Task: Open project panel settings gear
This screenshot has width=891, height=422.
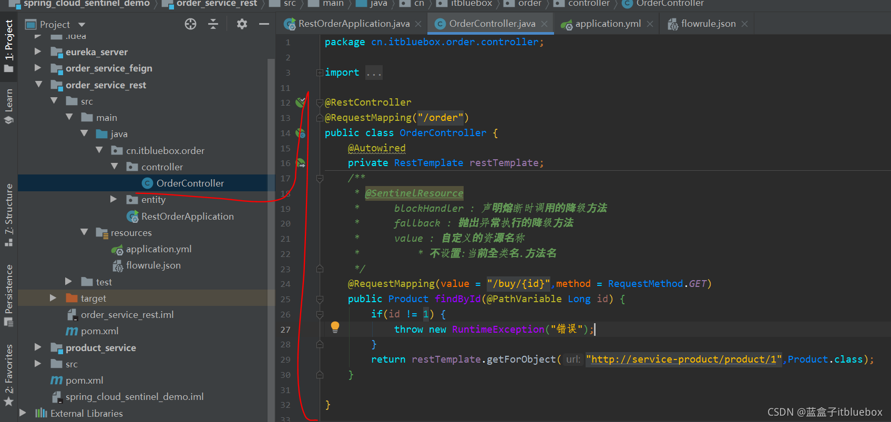Action: coord(242,24)
